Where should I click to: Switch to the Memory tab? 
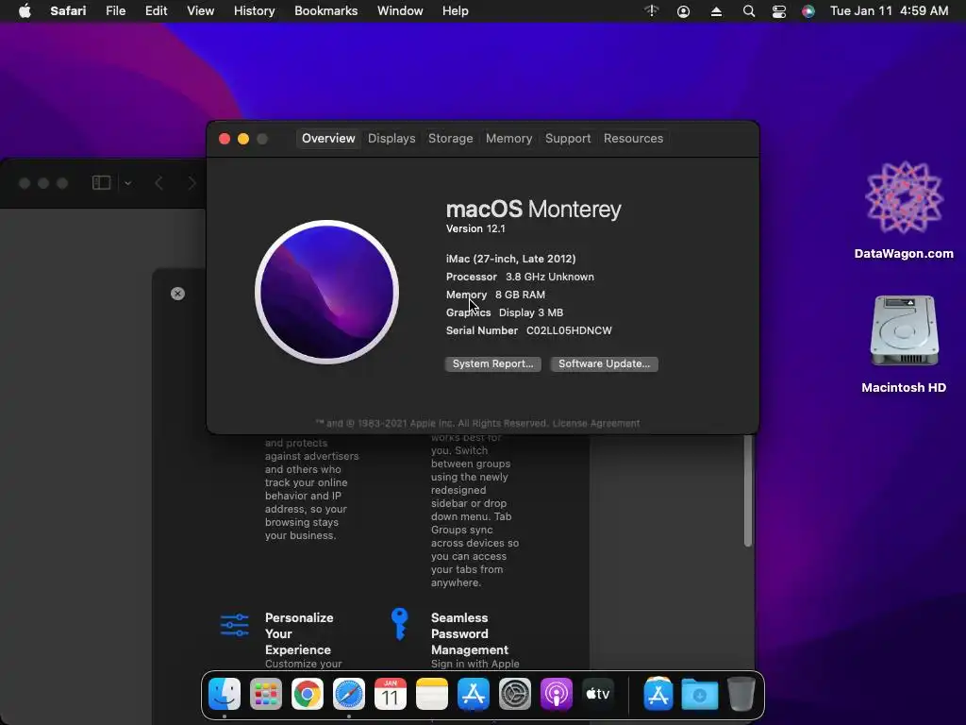[x=508, y=138]
